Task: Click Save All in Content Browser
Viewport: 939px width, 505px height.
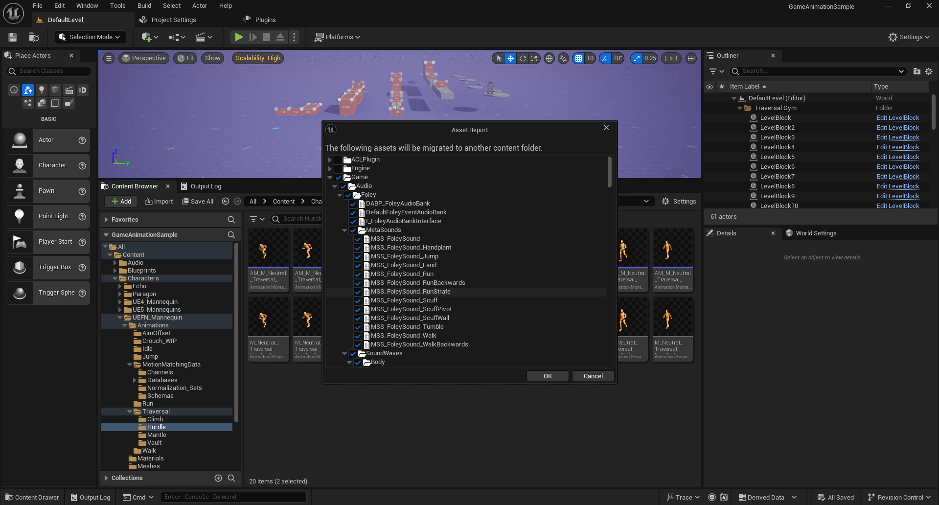Action: (x=198, y=201)
